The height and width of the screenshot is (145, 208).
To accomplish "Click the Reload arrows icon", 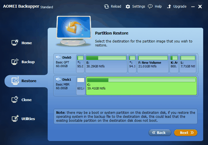I will pos(106,7).
